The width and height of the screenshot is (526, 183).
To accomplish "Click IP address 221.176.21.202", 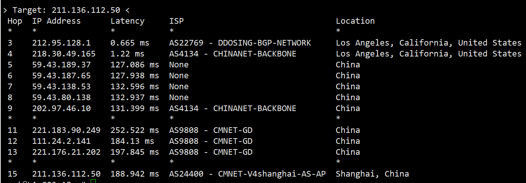I will pos(66,152).
